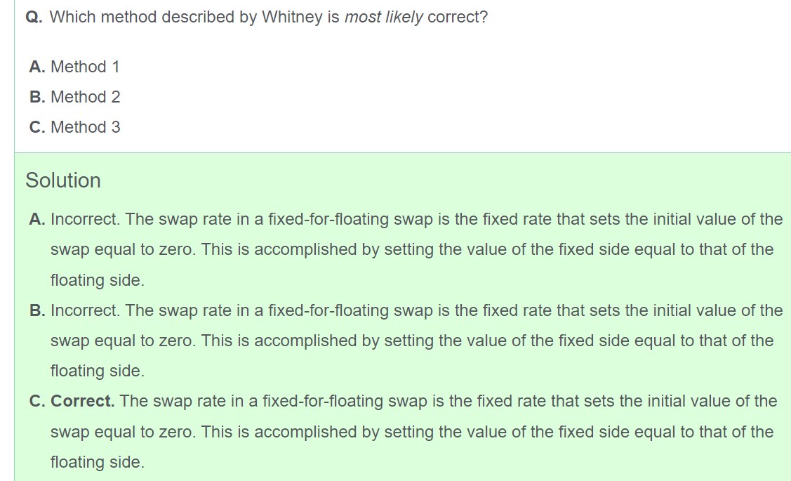The width and height of the screenshot is (791, 481).
Task: Click "floating side." ending solution A
Action: coord(97,280)
